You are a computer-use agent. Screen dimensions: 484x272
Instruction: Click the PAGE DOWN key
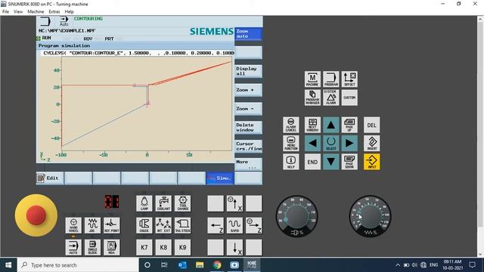pyautogui.click(x=349, y=162)
